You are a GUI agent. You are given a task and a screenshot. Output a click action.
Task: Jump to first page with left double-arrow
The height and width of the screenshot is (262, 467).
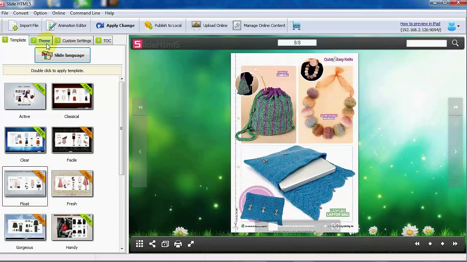tap(140, 107)
